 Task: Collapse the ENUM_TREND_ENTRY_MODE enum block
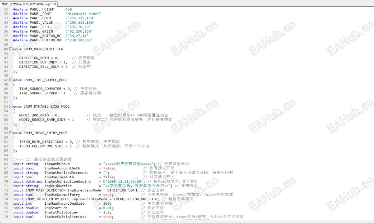click(x=11, y=133)
